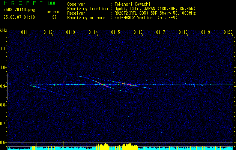Click the 0115 time marker
This screenshot has height=150, width=236.
pyautogui.click(x=116, y=32)
